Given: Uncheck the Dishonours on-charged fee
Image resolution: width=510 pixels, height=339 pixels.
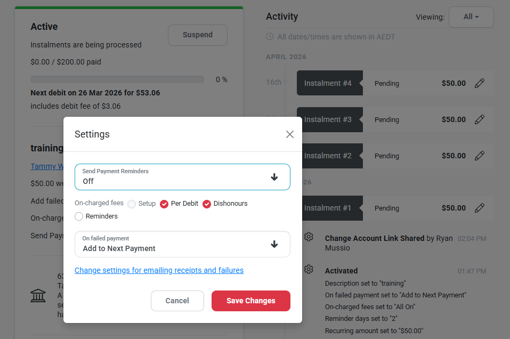Looking at the screenshot, I should (x=207, y=204).
